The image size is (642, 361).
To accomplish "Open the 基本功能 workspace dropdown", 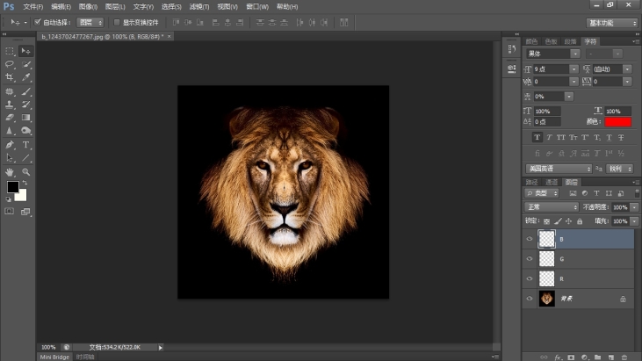I will click(x=612, y=23).
